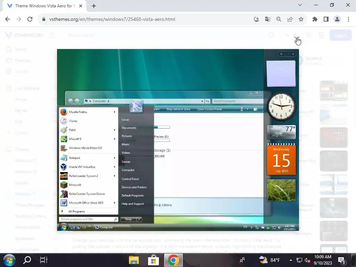
Task: Click pictured Map network drive toolbar item
Action: [178, 109]
